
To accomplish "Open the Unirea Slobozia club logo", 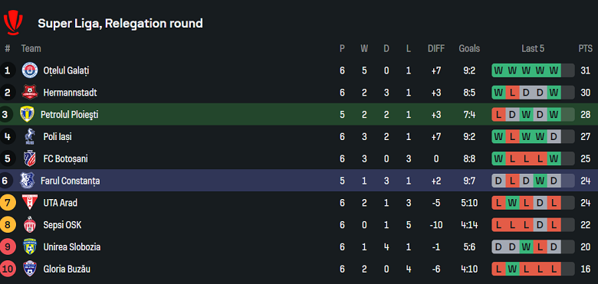I will [x=30, y=247].
